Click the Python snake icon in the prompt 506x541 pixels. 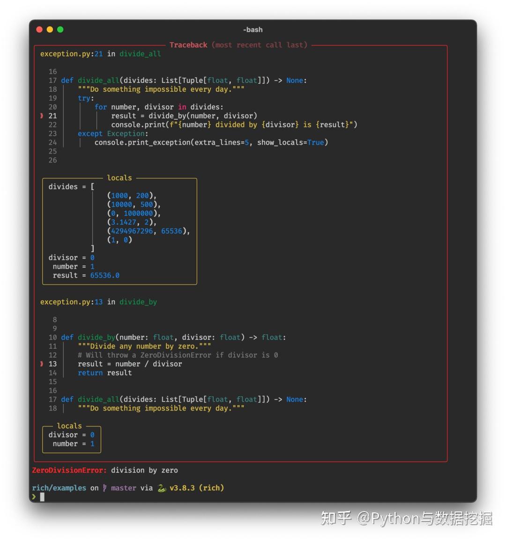pos(162,488)
